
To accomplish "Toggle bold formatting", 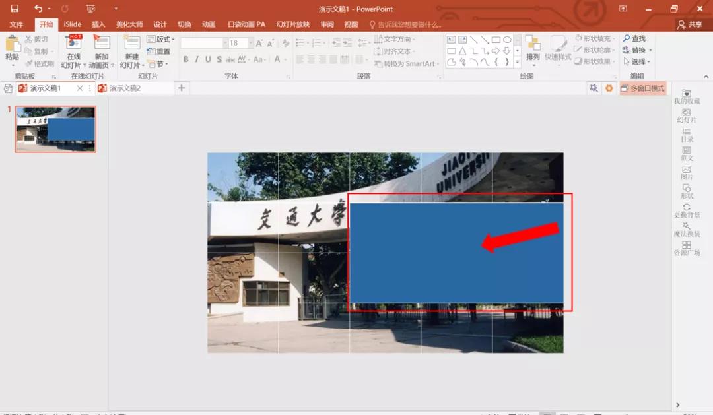I will click(186, 59).
